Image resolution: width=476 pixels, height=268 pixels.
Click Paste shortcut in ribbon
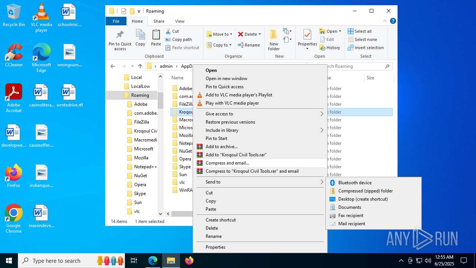[x=182, y=48]
